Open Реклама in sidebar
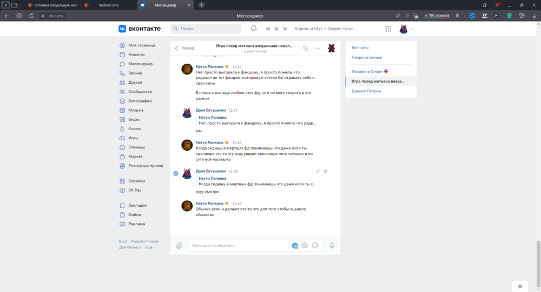 132,224
